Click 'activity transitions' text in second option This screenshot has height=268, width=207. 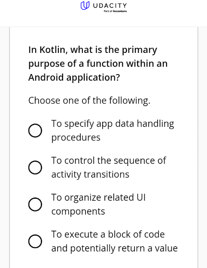coord(90,175)
